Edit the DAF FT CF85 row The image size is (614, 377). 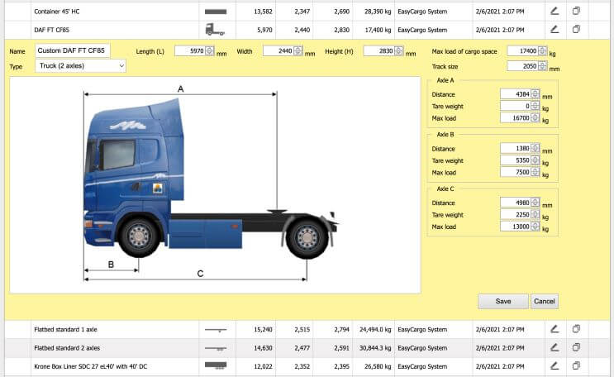pyautogui.click(x=555, y=30)
